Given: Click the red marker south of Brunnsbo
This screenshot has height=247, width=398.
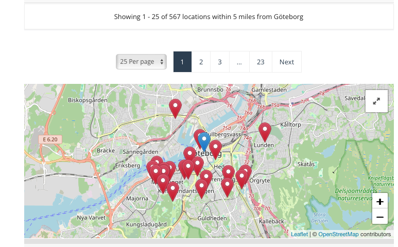Looking at the screenshot, I should [x=176, y=107].
